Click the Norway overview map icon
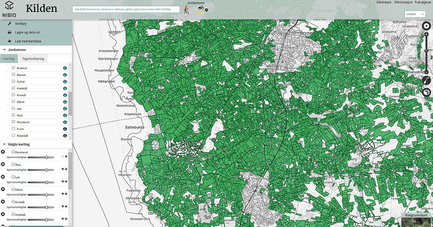This screenshot has height=227, width=433. click(427, 80)
